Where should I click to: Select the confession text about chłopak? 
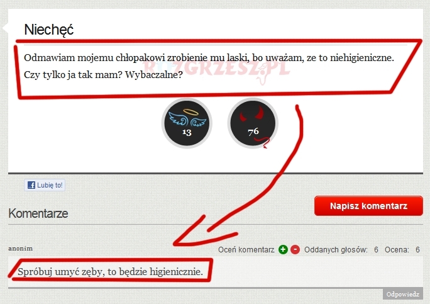209,66
